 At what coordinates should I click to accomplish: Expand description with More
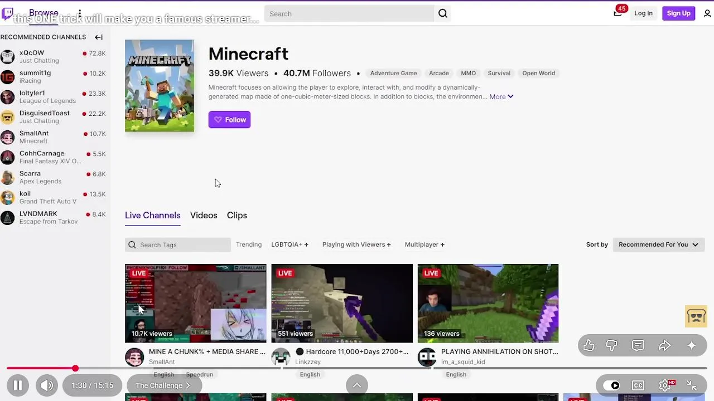(501, 97)
